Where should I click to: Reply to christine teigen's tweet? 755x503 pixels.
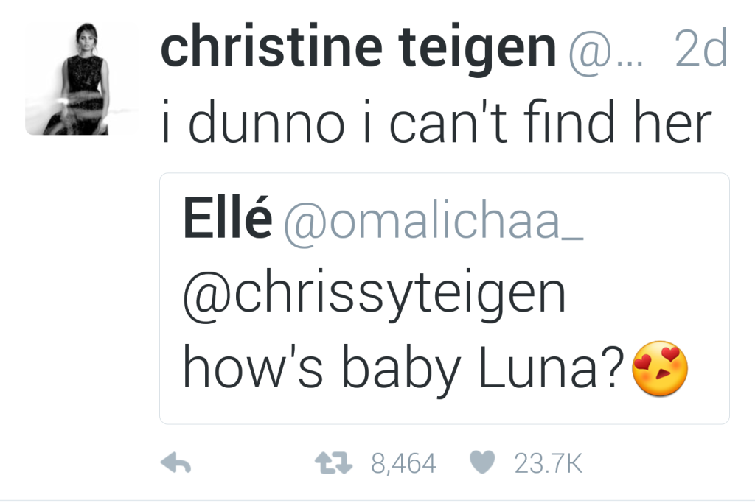(175, 463)
